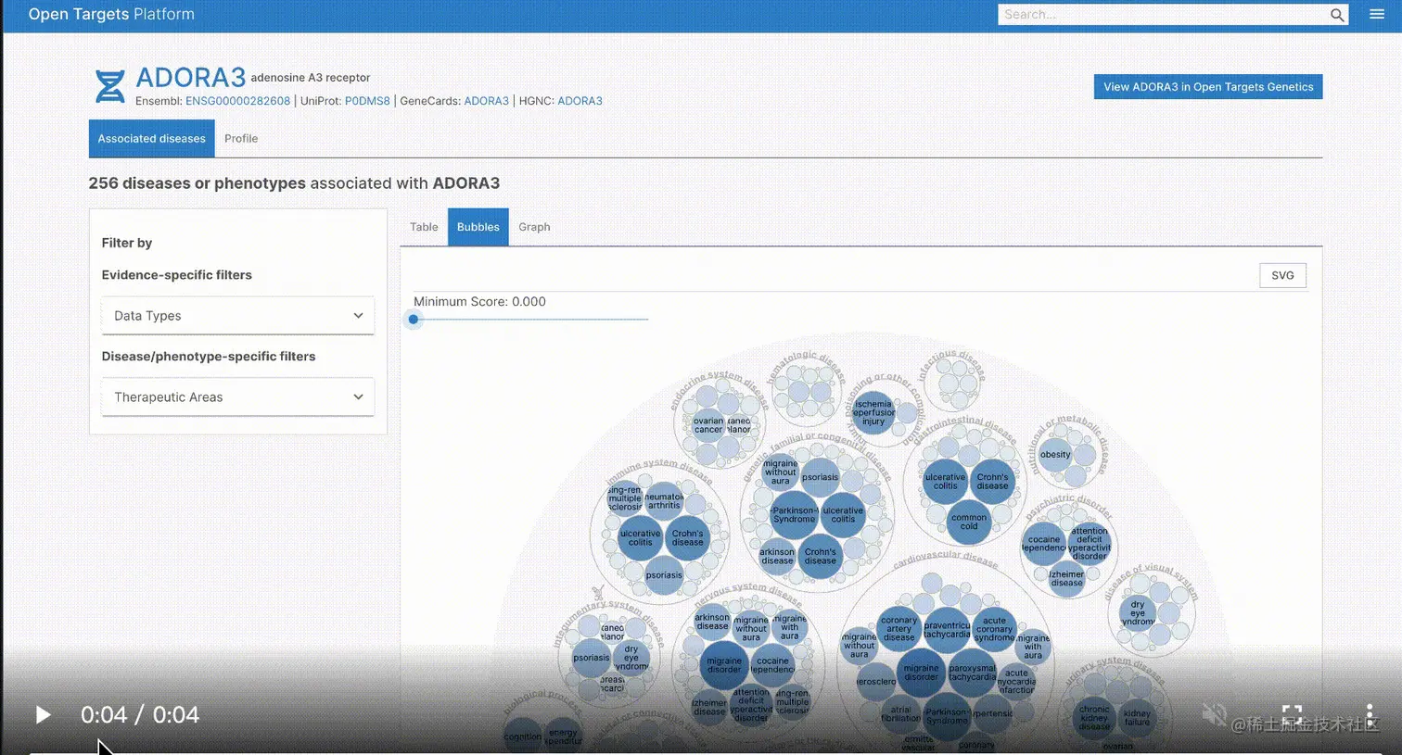The width and height of the screenshot is (1402, 755).
Task: Open the Profile tab
Action: pyautogui.click(x=241, y=139)
